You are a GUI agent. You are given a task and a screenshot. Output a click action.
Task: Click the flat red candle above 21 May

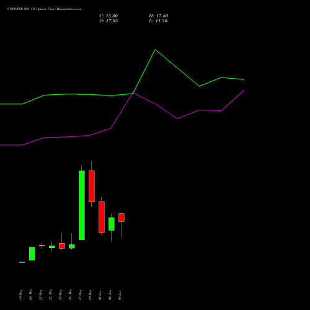pyautogui.click(x=42, y=246)
